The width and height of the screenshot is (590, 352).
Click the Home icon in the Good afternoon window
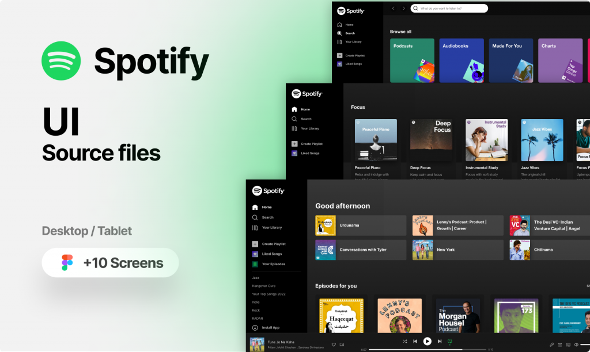255,207
